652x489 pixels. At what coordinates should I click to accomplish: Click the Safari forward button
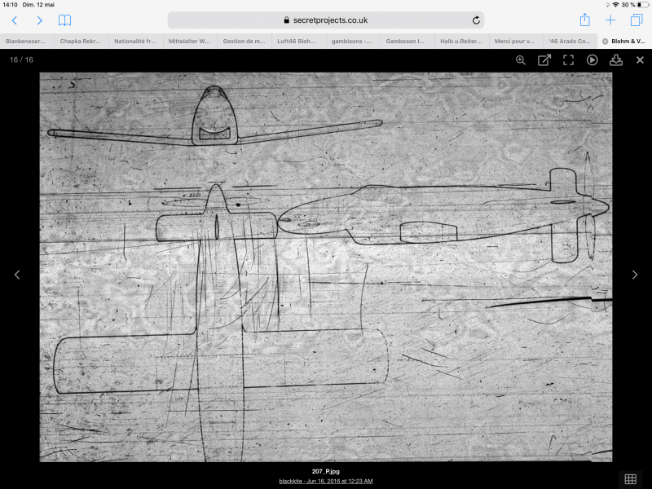tap(39, 20)
